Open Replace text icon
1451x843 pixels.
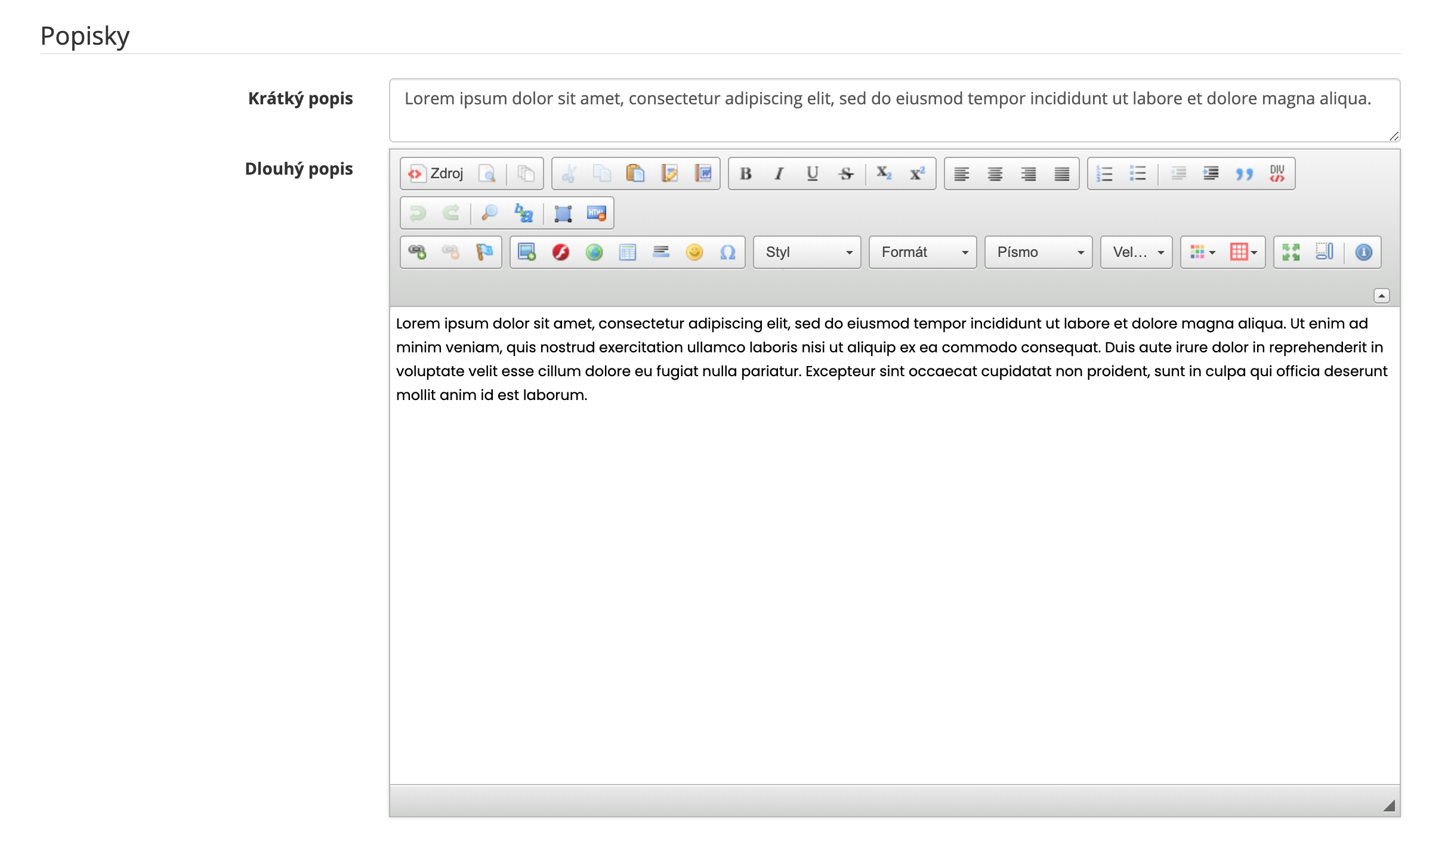[524, 213]
